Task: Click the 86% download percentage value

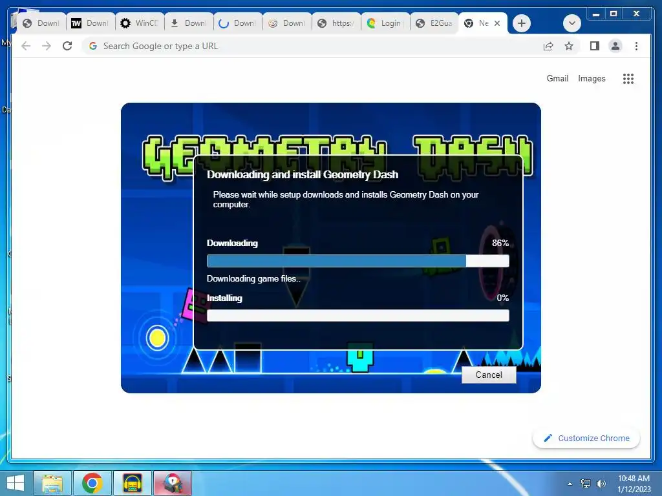Action: [x=500, y=243]
